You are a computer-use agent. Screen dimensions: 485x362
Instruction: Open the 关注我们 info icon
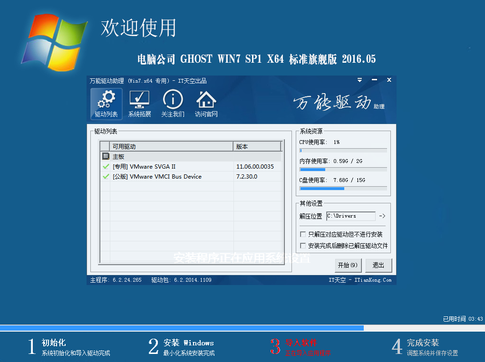[x=173, y=104]
